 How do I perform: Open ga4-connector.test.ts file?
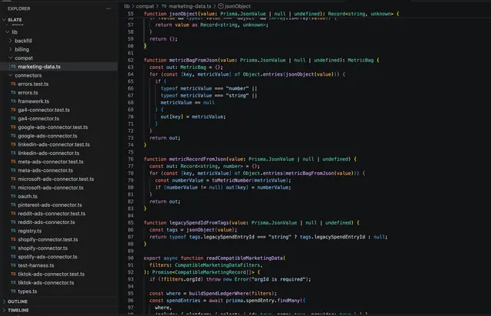click(44, 110)
